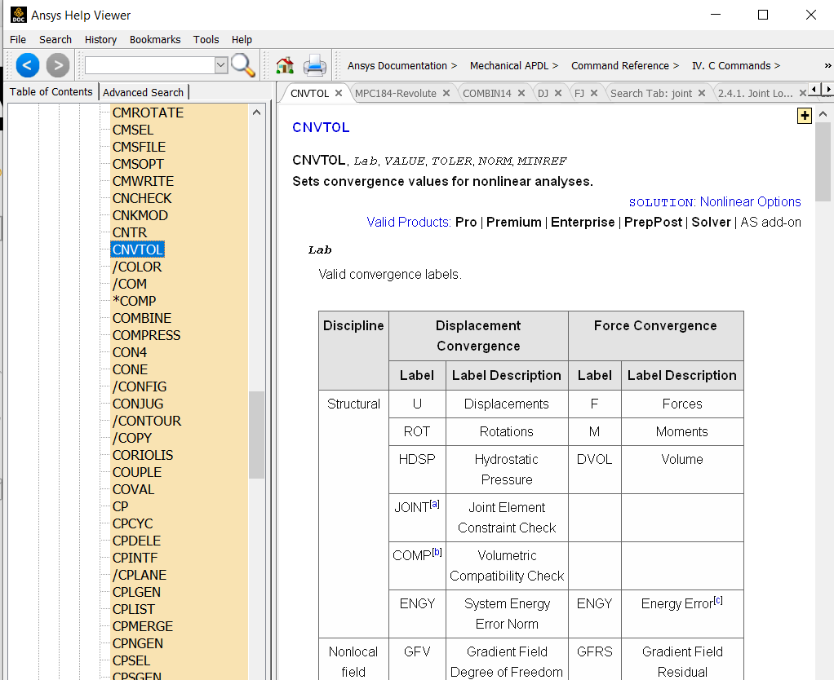Open the Bookmarks menu
The height and width of the screenshot is (680, 834).
pyautogui.click(x=155, y=39)
